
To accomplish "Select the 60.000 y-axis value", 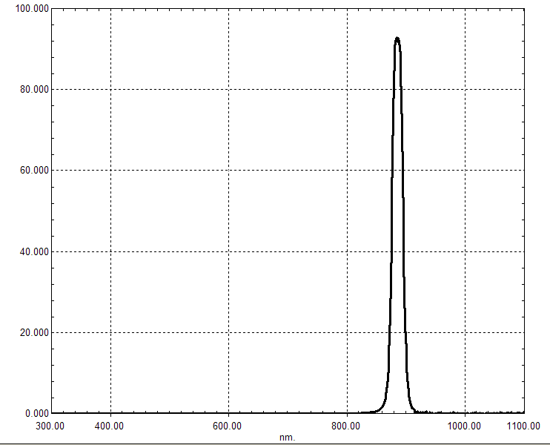I will pyautogui.click(x=34, y=170).
